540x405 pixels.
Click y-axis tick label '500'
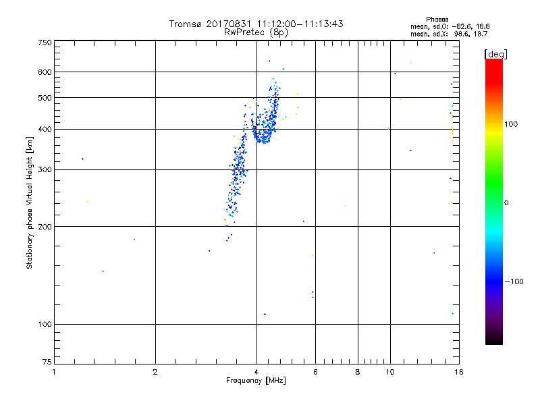(45, 98)
